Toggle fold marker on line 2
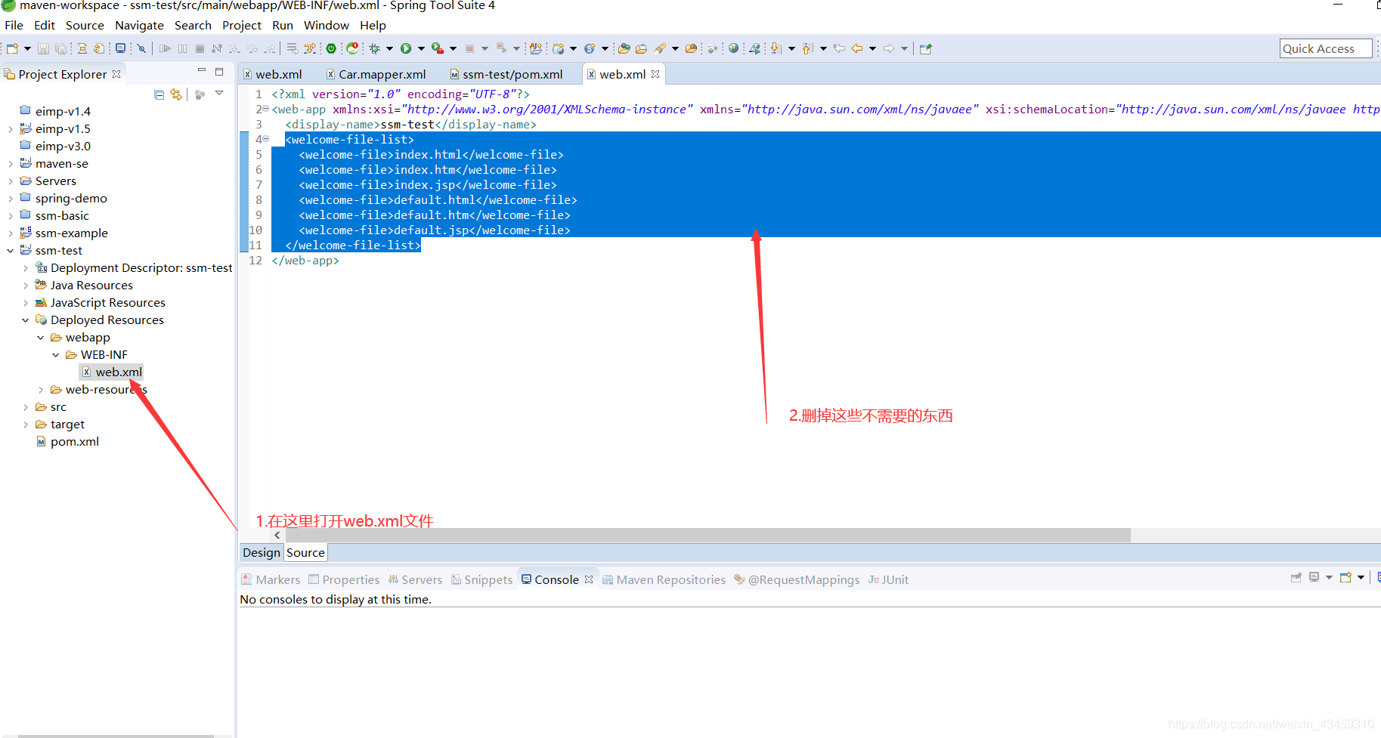 coord(266,109)
